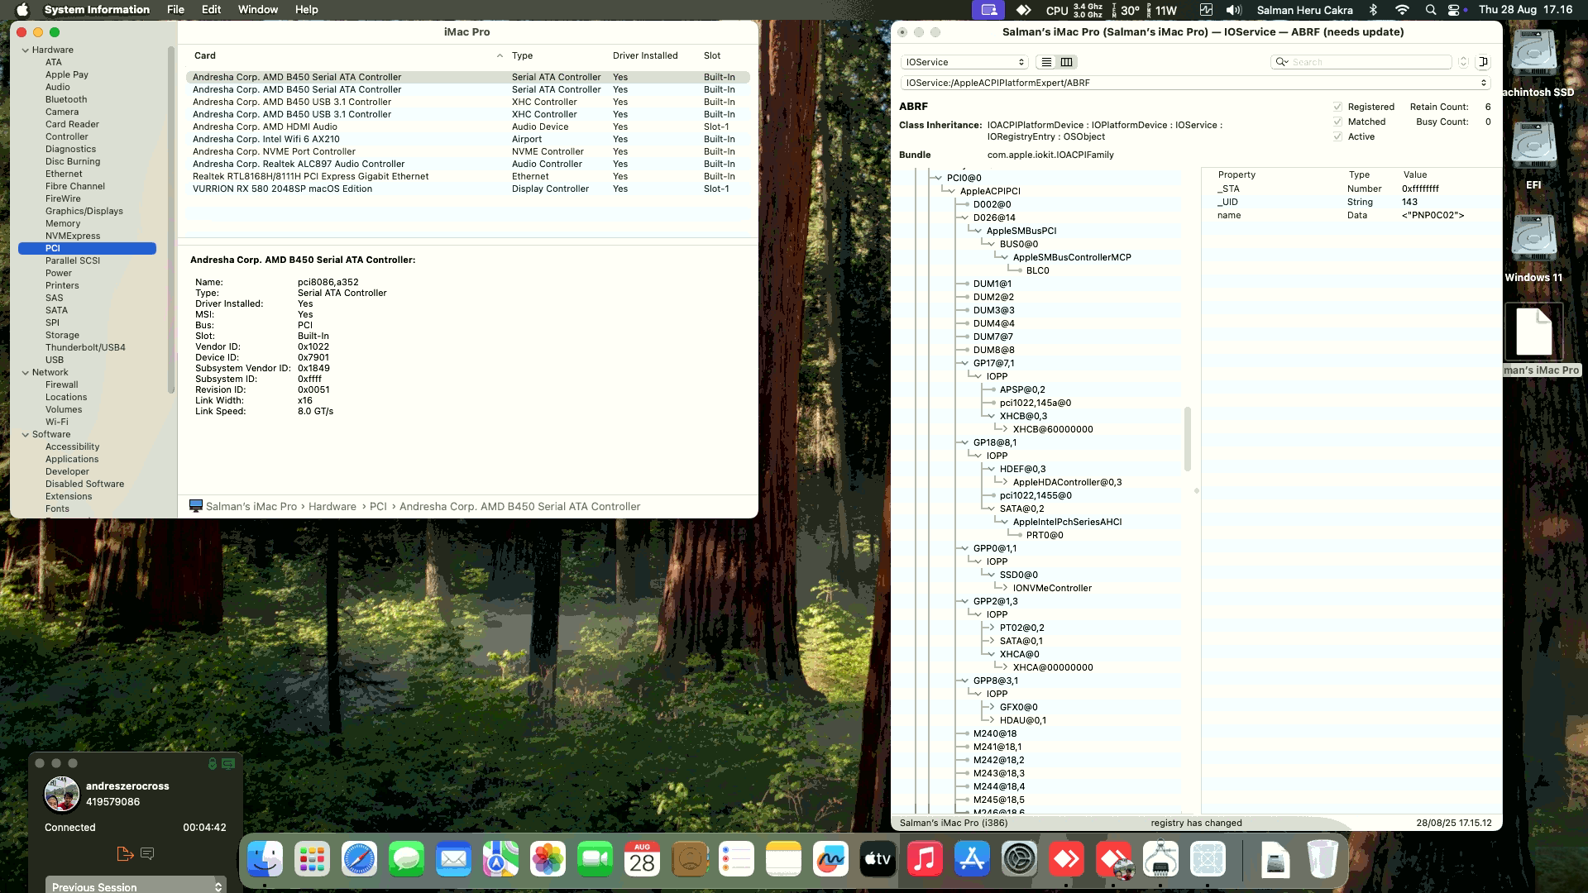
Task: Select Graphics/Displays in the sidebar
Action: pyautogui.click(x=84, y=211)
